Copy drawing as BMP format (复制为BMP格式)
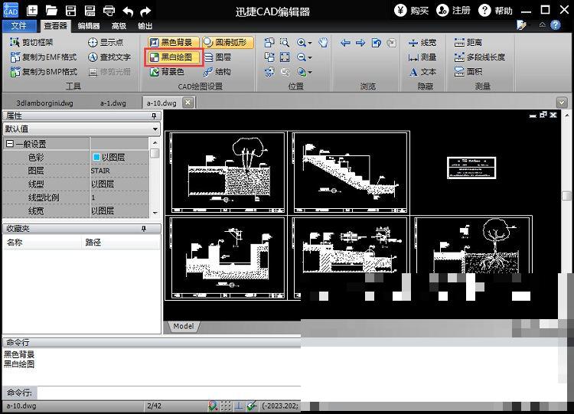 pos(44,72)
